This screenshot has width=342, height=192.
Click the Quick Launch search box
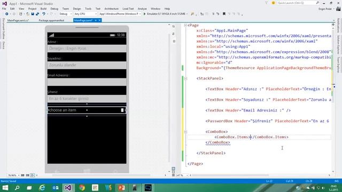point(298,3)
